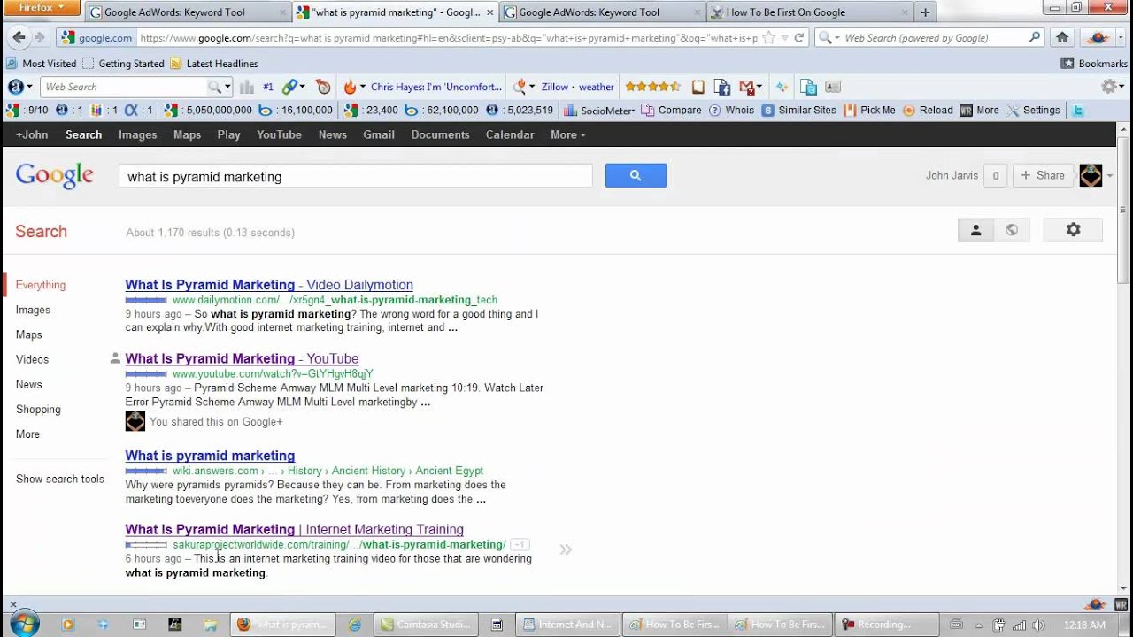Screen dimensions: 1133x637
Task: Click the Windows Start orb
Action: click(24, 624)
